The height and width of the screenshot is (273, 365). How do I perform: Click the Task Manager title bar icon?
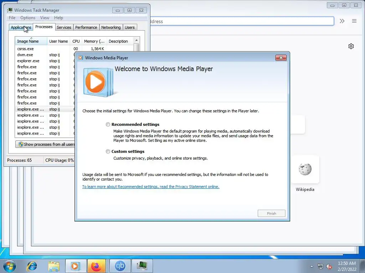[10, 10]
